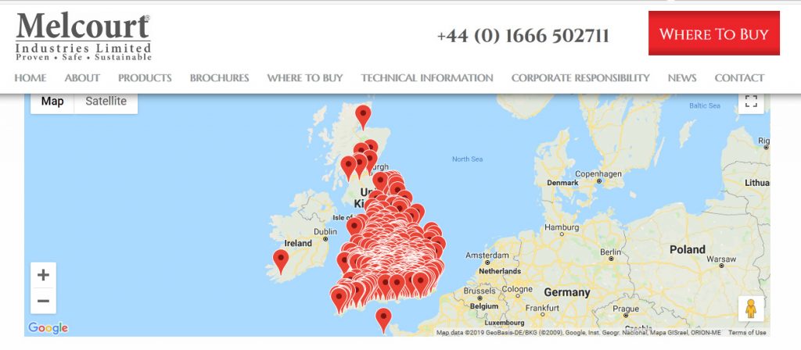Image resolution: width=801 pixels, height=350 pixels.
Task: Switch map to Satellite view
Action: [x=106, y=101]
